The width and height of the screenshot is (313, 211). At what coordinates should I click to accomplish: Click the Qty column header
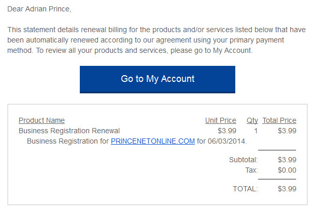click(x=252, y=121)
